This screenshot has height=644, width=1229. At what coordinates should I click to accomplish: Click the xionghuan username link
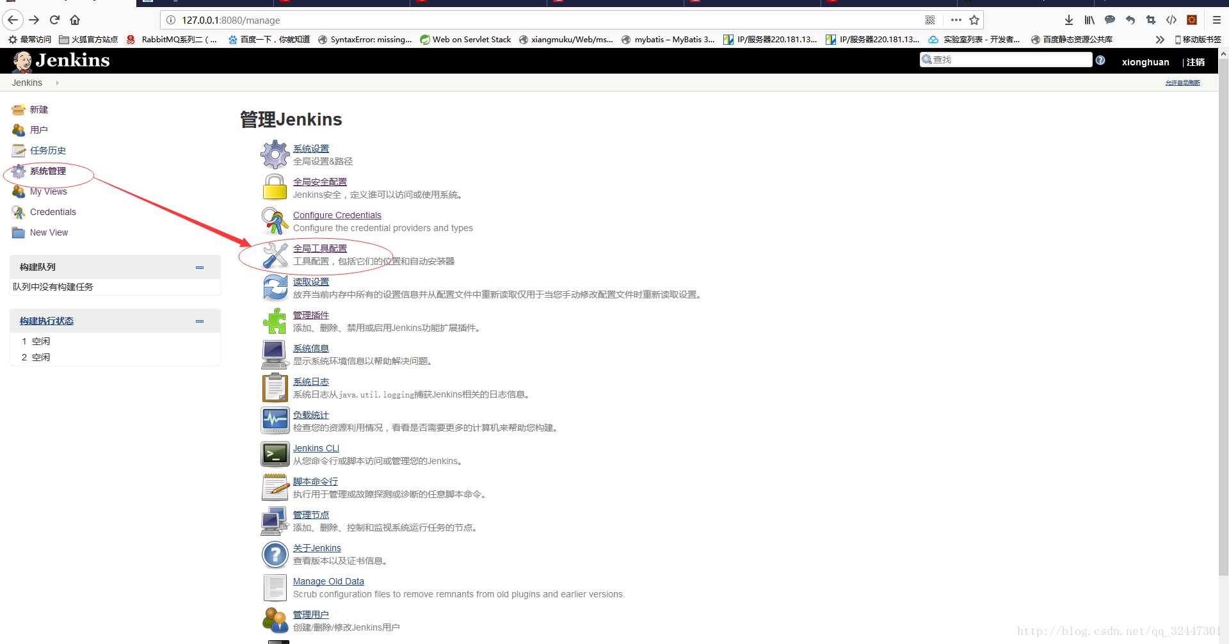tap(1145, 62)
